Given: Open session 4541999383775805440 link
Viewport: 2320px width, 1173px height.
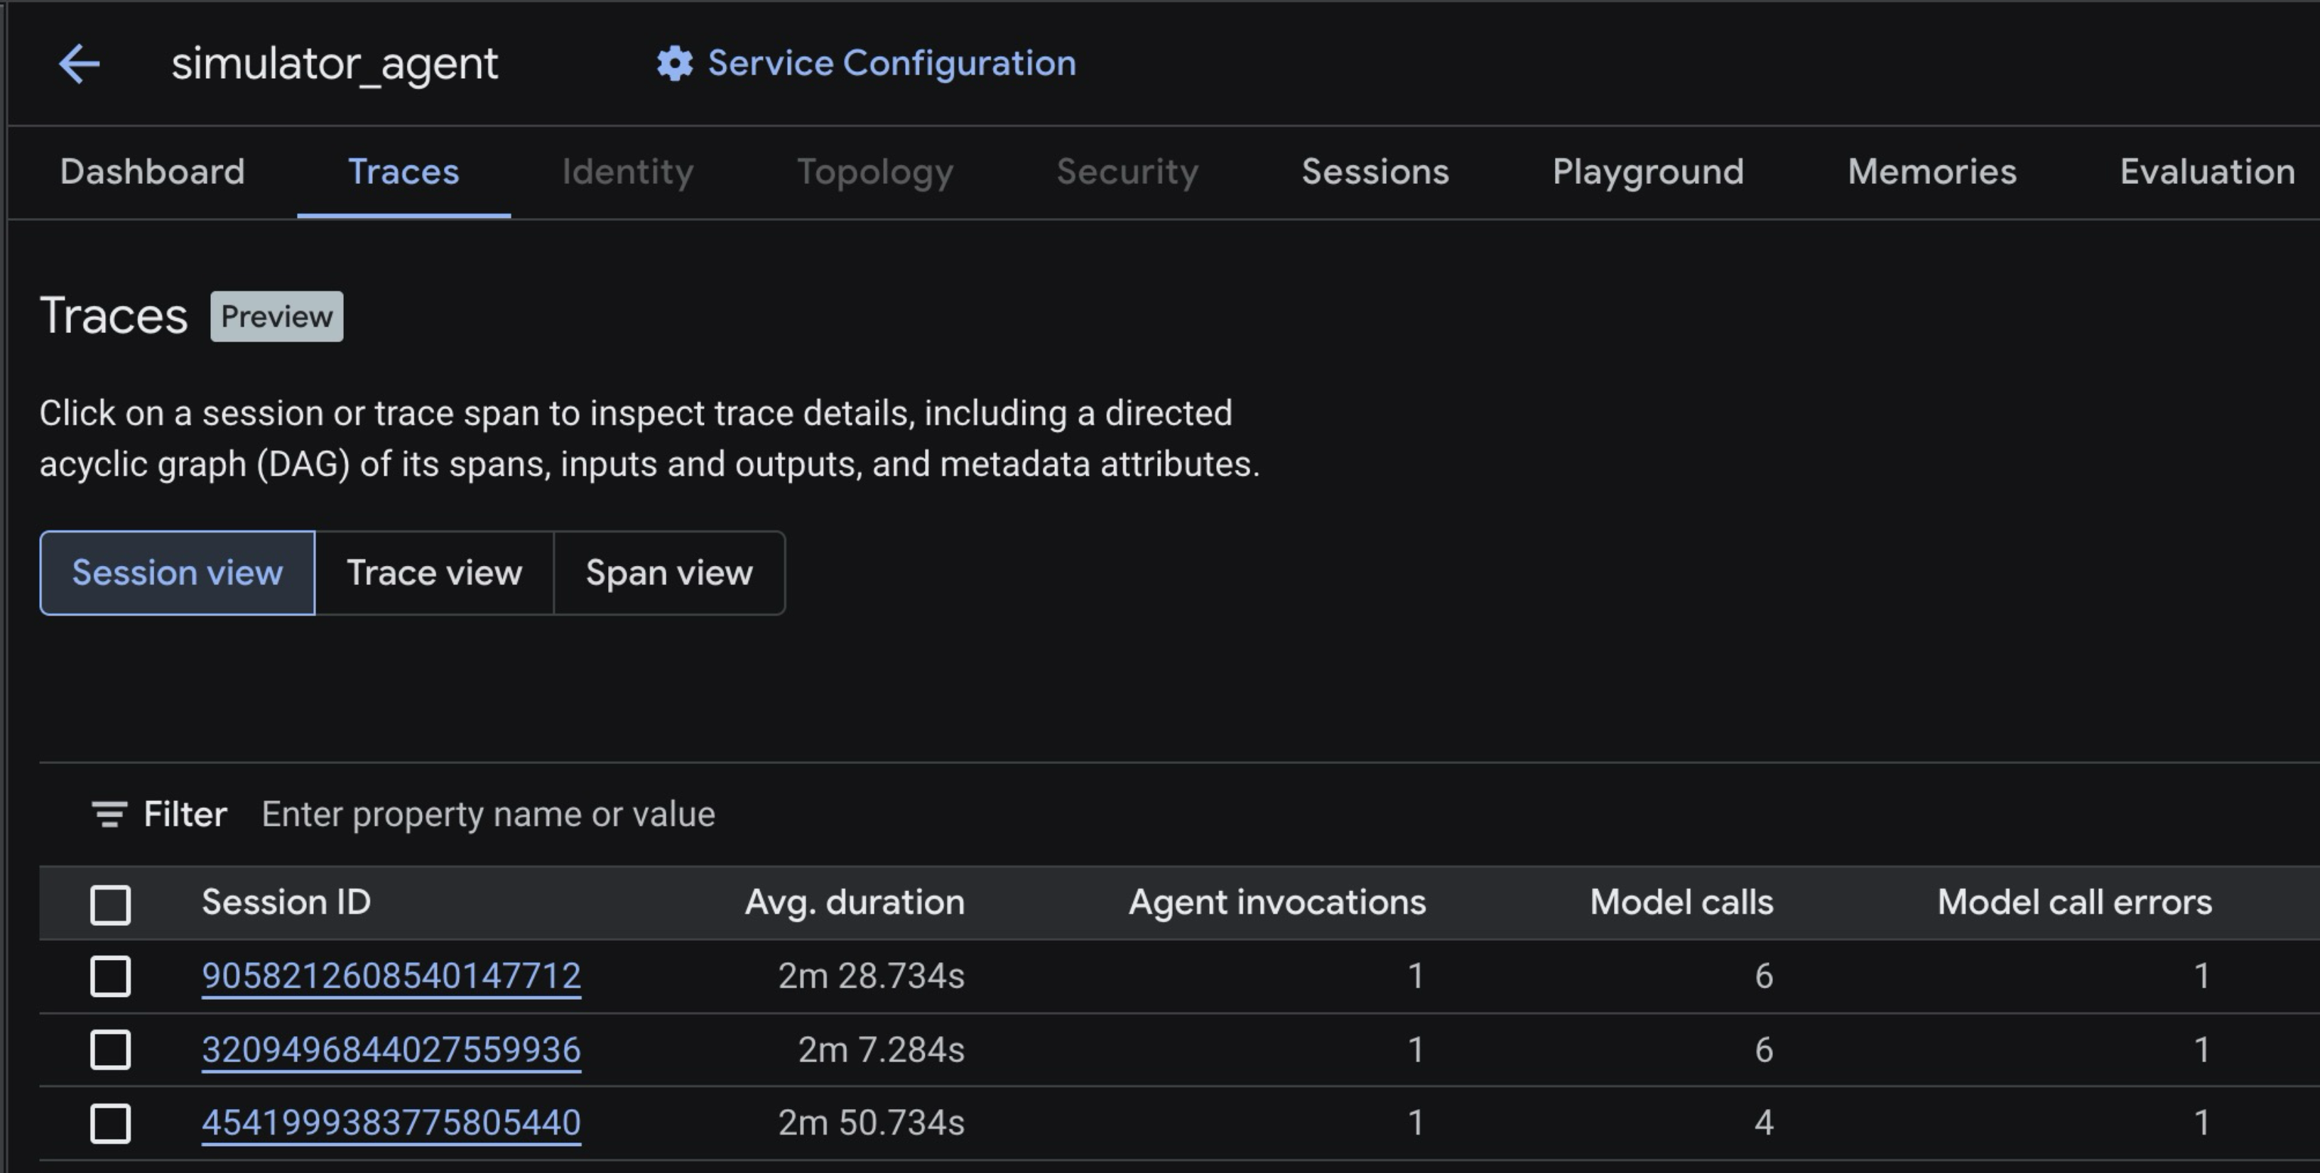Looking at the screenshot, I should [391, 1123].
